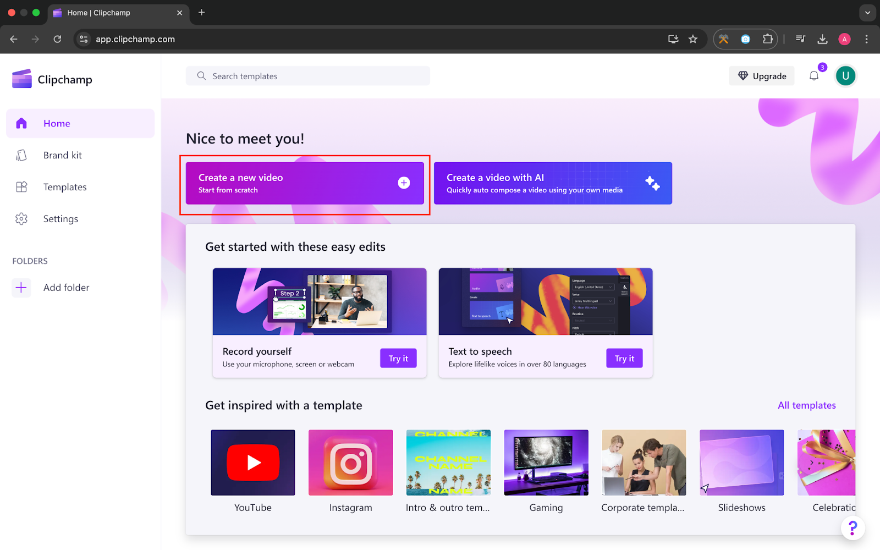
Task: Open Brand kit in the sidebar
Action: point(62,155)
